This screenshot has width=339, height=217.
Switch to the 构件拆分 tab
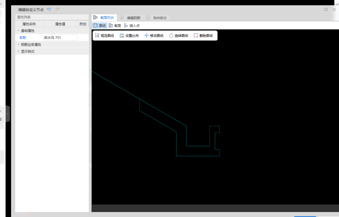[156, 18]
